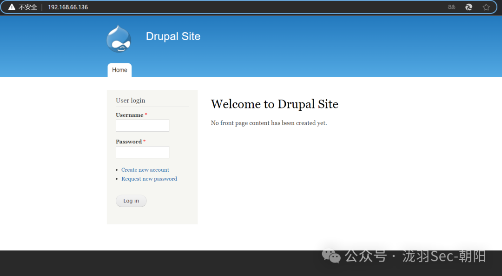Submit with the Log in button

(131, 201)
